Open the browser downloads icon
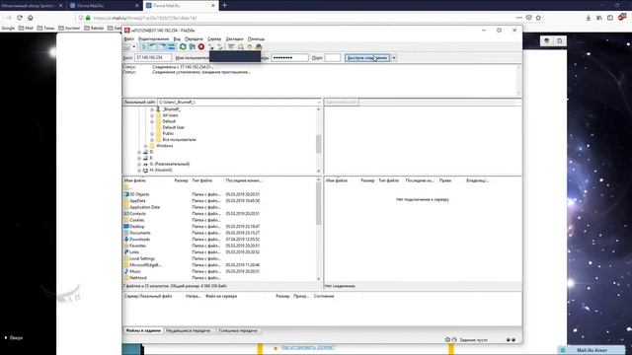Screen dimensions: 632x355 click(589, 18)
